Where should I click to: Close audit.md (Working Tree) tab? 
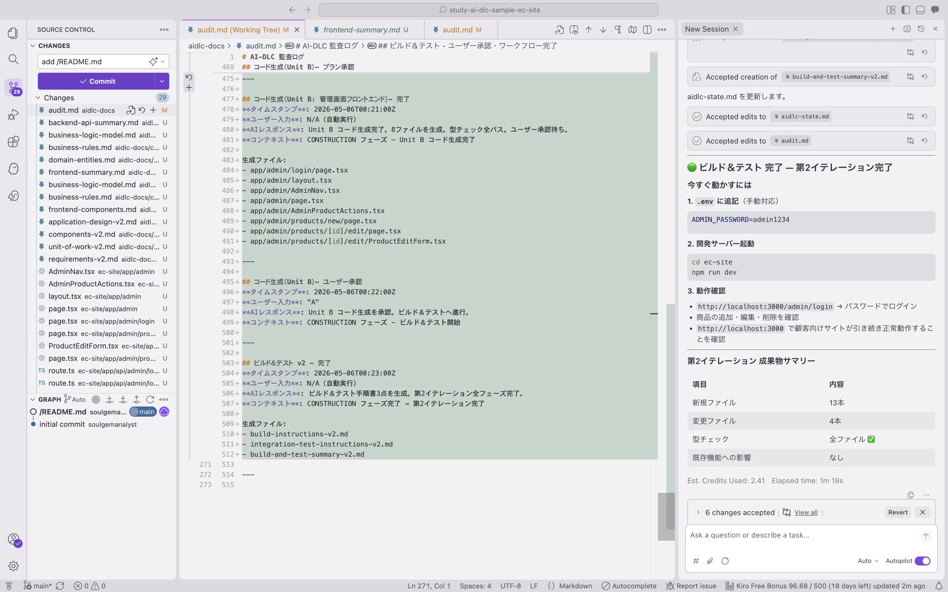coord(297,30)
